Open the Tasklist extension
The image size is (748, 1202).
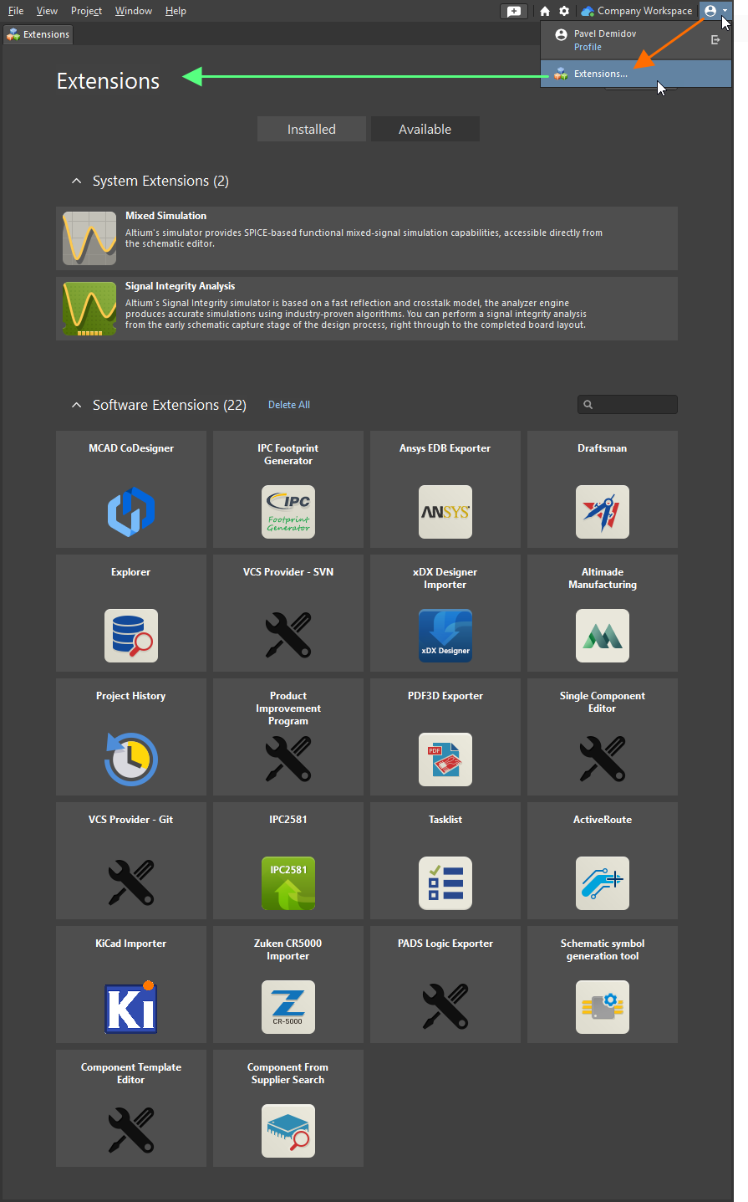(445, 882)
